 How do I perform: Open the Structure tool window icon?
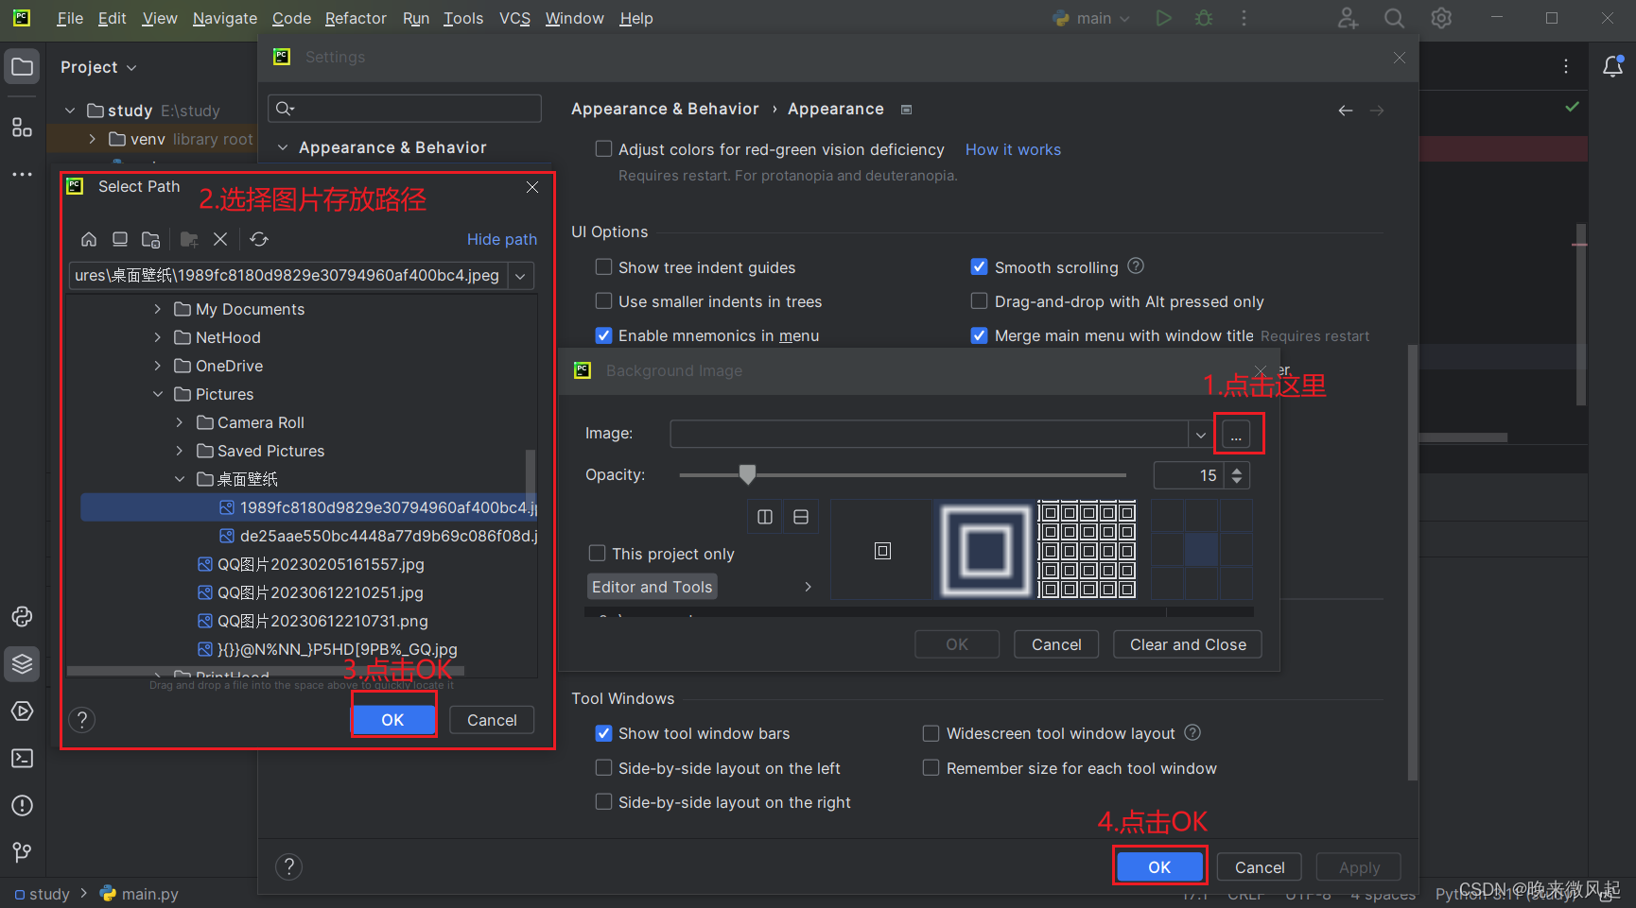click(x=22, y=128)
